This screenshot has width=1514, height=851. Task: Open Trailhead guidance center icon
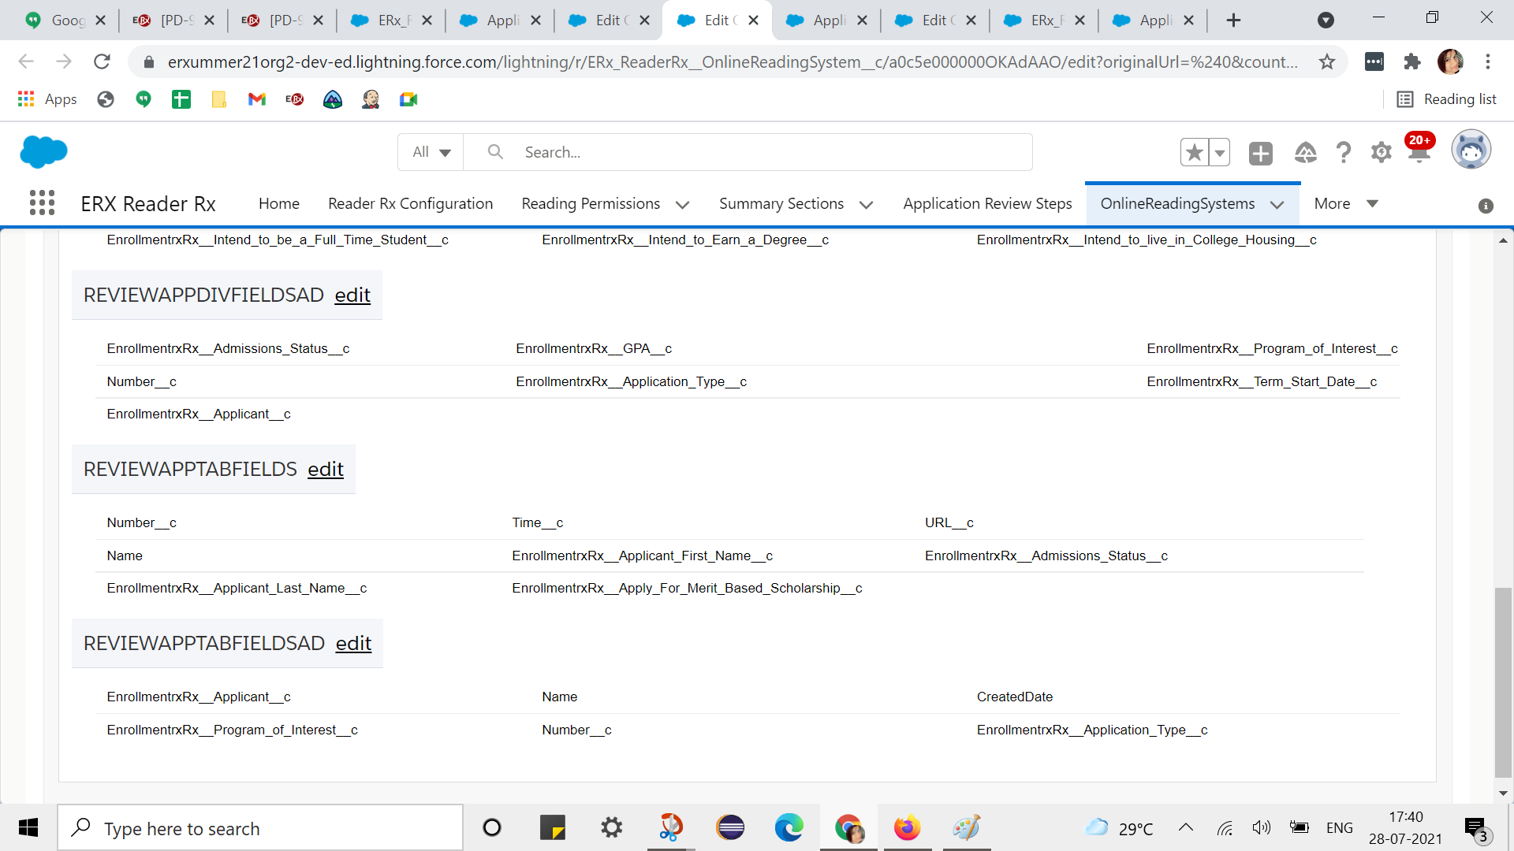tap(1305, 152)
